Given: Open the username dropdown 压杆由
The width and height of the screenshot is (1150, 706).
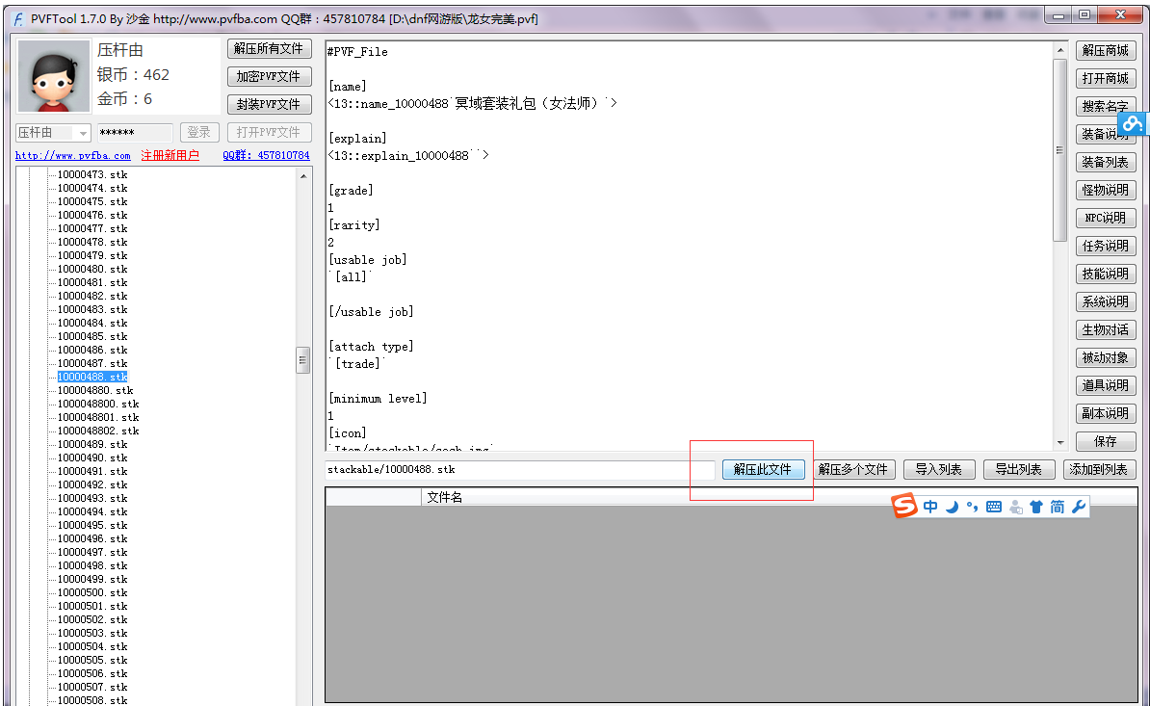Looking at the screenshot, I should coord(83,133).
